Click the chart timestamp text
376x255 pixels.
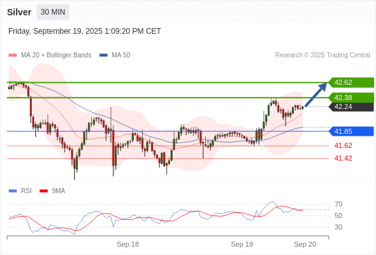tap(85, 31)
